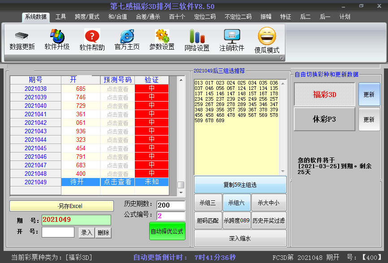Screen dimensions: 388x263
Task: Click 自动择优公式 green button
Action: tap(167, 231)
